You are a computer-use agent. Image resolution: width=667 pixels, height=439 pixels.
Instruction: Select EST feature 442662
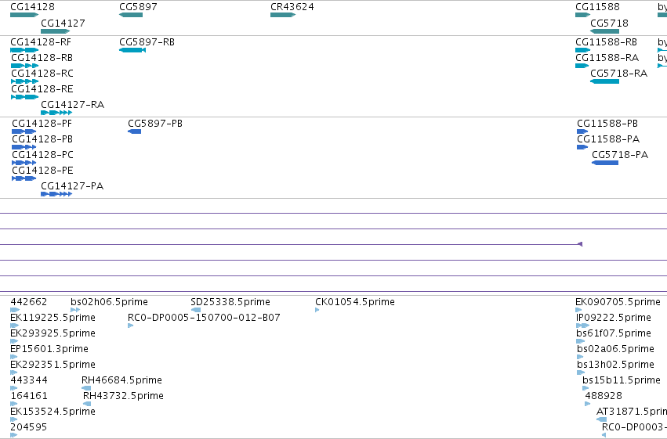15,310
